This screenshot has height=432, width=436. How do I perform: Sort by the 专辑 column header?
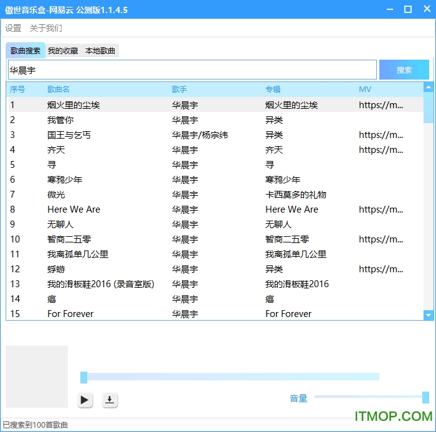[273, 90]
